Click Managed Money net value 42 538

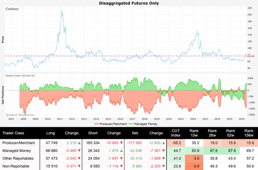(136, 151)
